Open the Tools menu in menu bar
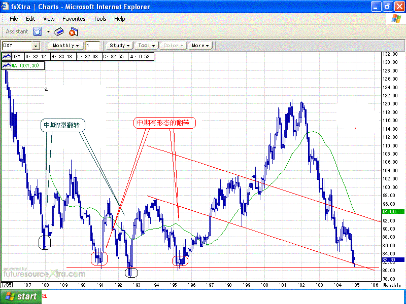Screen dimensions: 406x304 (x=100, y=19)
